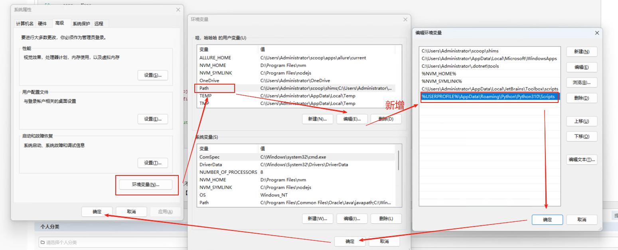
Task: Select TEMP user variable row
Action: pyautogui.click(x=296, y=96)
